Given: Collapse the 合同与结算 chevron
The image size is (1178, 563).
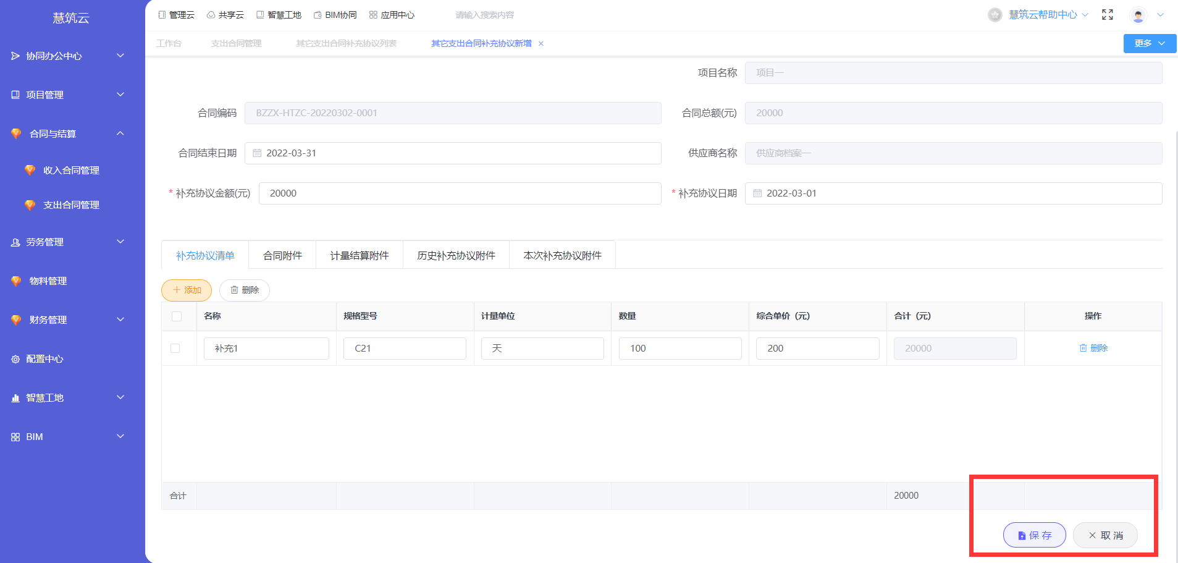Looking at the screenshot, I should 120,133.
